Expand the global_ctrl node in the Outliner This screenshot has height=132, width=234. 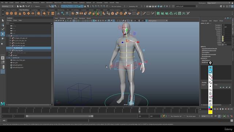coord(9,58)
